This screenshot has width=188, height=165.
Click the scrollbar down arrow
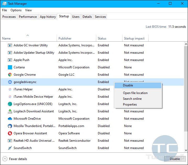[186, 150]
